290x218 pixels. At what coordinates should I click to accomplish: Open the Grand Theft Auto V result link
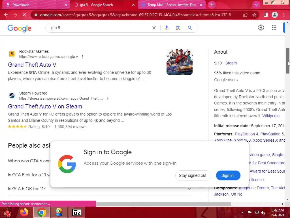32,65
